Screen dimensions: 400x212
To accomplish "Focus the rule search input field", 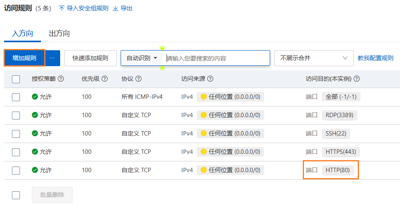I will coord(217,59).
